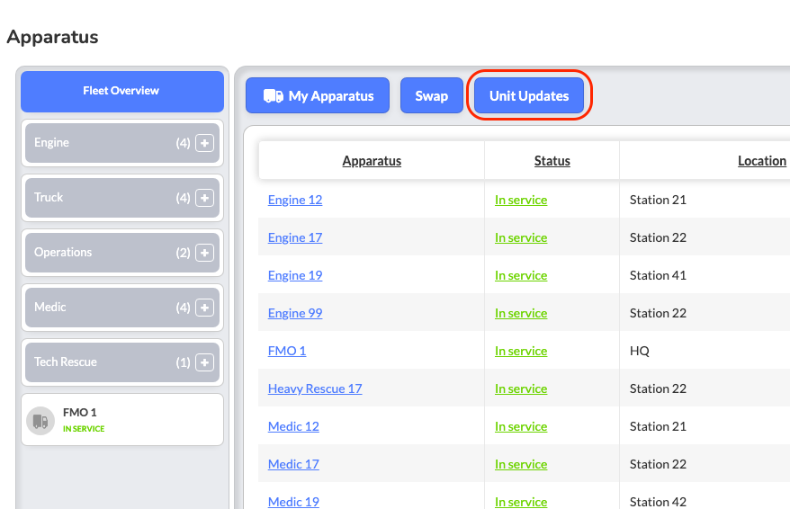
Task: Click In service status for Heavy Rescue 17
Action: 521,388
